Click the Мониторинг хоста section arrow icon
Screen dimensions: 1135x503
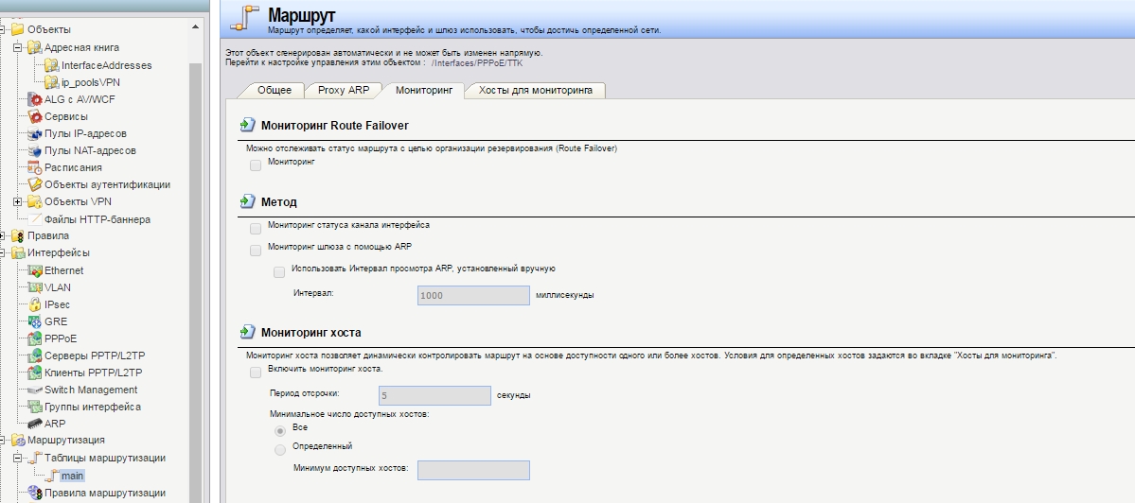pyautogui.click(x=248, y=333)
